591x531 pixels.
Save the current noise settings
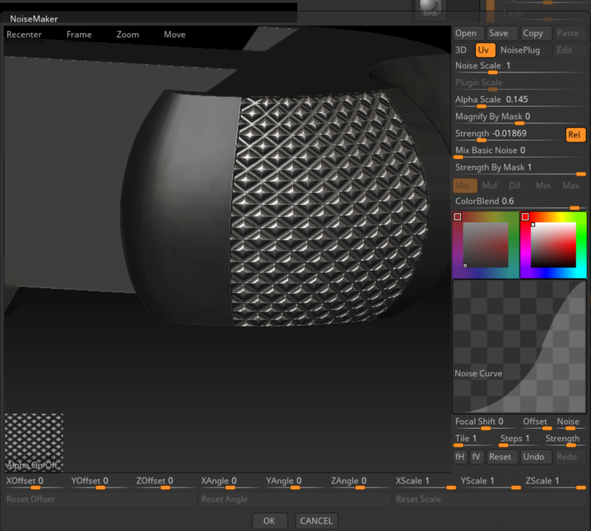tap(498, 33)
